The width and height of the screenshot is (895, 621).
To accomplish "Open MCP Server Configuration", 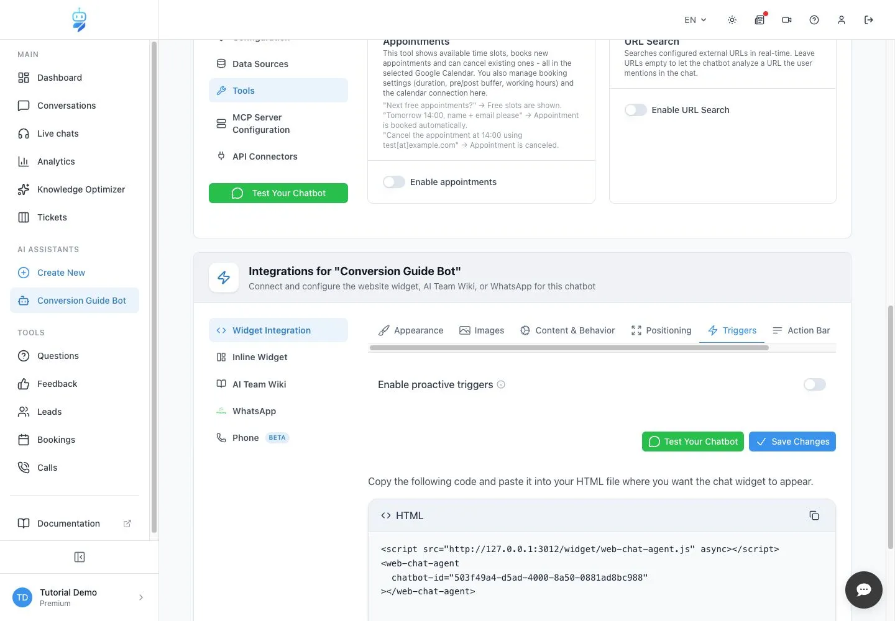I will pos(278,124).
